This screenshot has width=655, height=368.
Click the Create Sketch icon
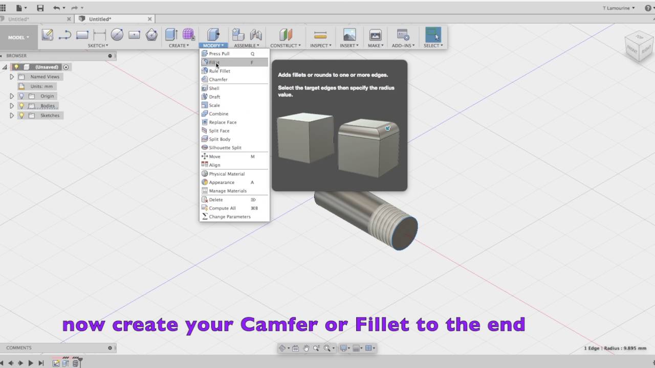pyautogui.click(x=48, y=35)
